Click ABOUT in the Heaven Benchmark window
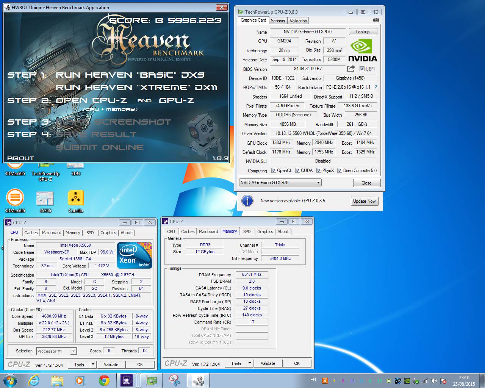The height and width of the screenshot is (388, 485). (x=21, y=158)
